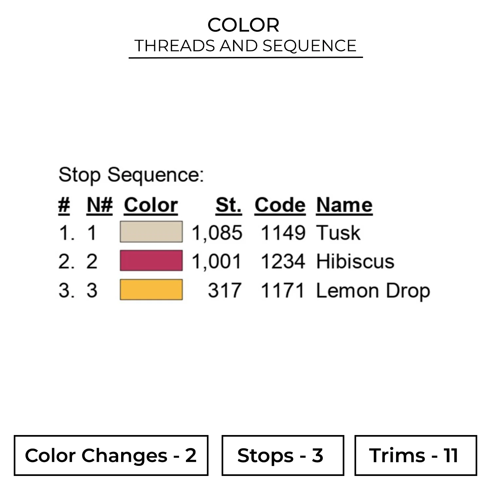Screen dimensions: 491x491
Task: Click the THREADS AND SEQUENCE heading
Action: 245,45
